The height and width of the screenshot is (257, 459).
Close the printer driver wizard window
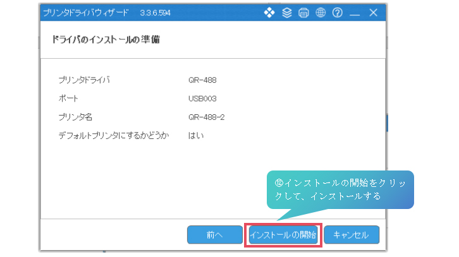[x=373, y=13]
